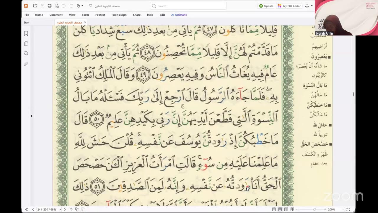Select continuous facing view mode
Screen dimensions: 378x213
(292, 209)
